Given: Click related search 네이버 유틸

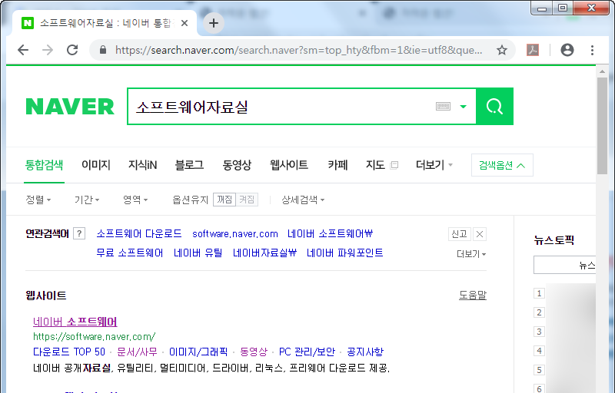Looking at the screenshot, I should 198,253.
